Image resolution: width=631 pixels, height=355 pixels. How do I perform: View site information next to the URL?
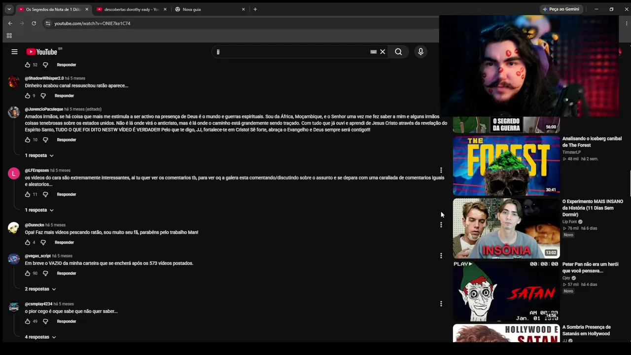pos(48,23)
